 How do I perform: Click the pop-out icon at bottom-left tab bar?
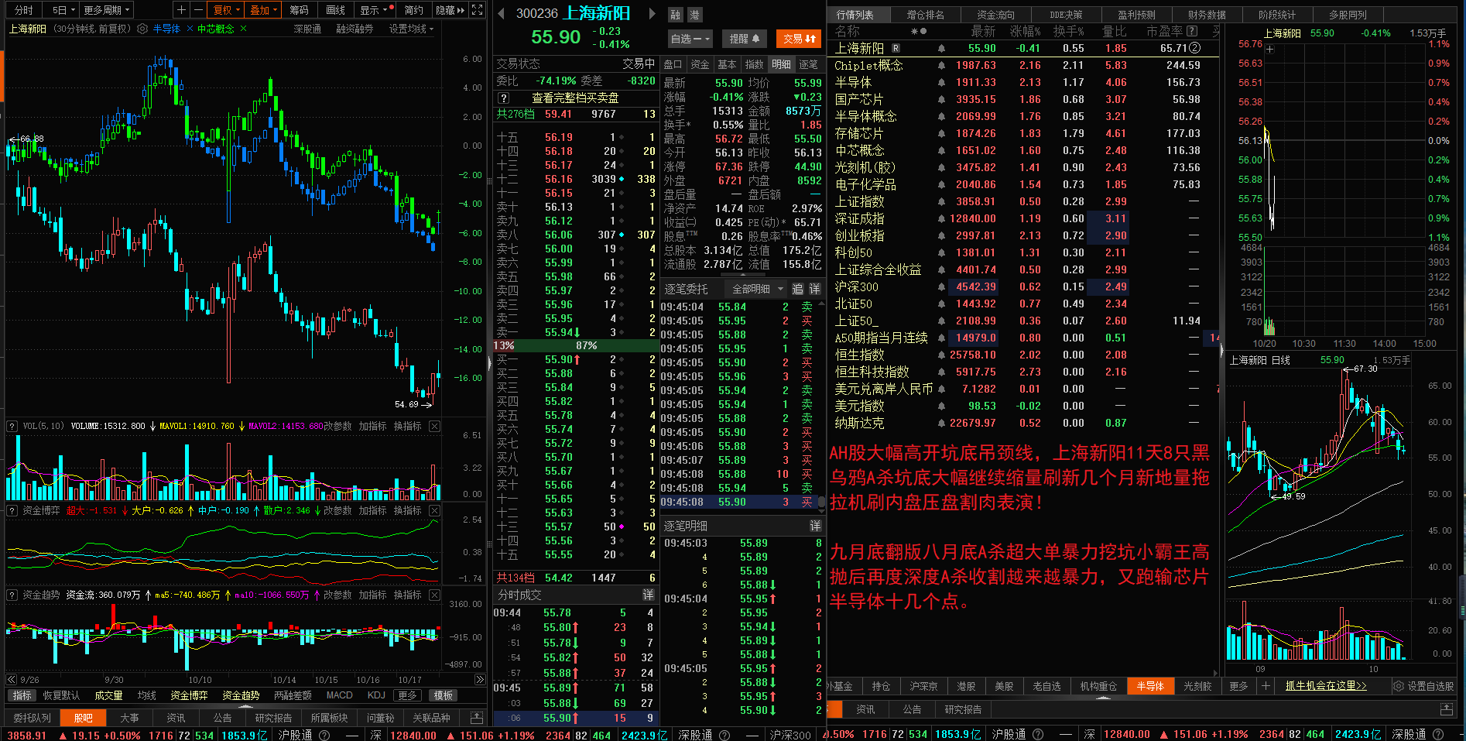click(x=477, y=718)
